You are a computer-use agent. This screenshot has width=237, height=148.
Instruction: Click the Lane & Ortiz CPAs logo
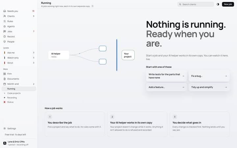(x=5, y=143)
